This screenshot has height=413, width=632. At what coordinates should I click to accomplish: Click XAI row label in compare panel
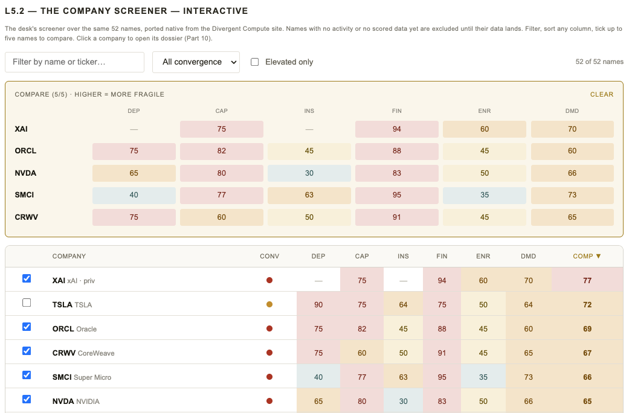point(21,129)
